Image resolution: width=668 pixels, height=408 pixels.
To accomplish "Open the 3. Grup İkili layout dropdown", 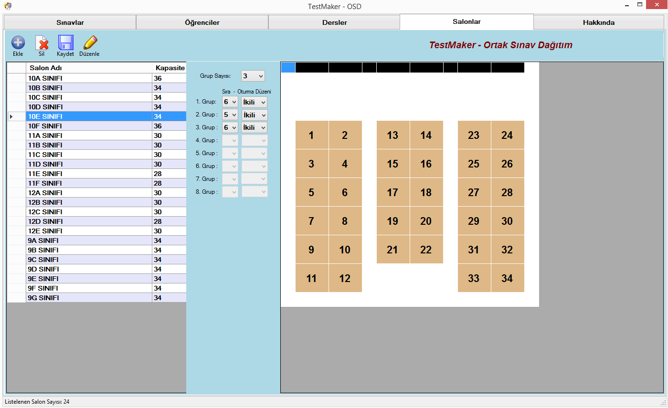I will (x=254, y=127).
